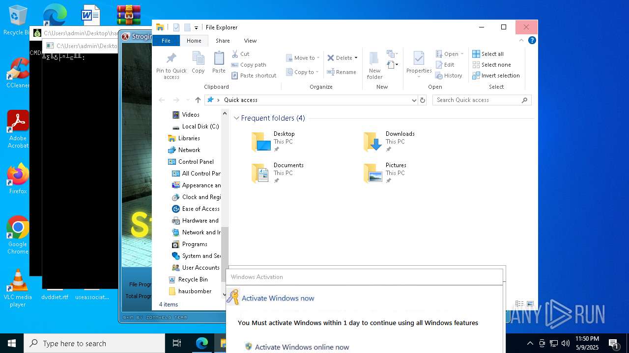This screenshot has height=353, width=629.
Task: Click the Help question mark icon
Action: click(x=532, y=41)
